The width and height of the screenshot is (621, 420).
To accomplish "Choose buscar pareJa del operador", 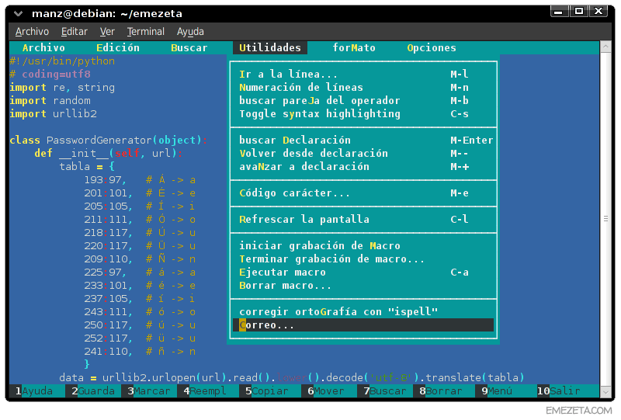I will coord(363,101).
